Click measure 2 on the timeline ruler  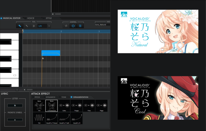[61, 31]
